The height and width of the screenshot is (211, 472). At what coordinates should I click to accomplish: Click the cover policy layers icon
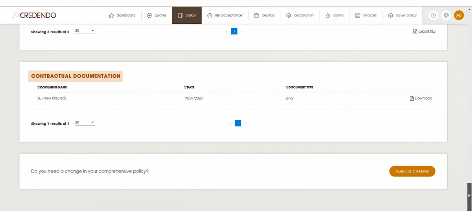[391, 15]
